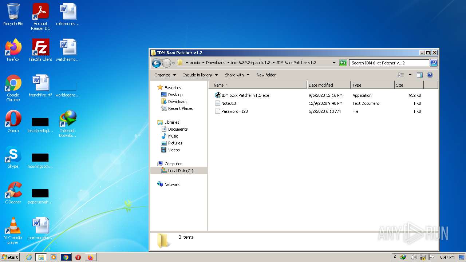Open the Share with menu
This screenshot has width=466, height=262.
coord(237,75)
